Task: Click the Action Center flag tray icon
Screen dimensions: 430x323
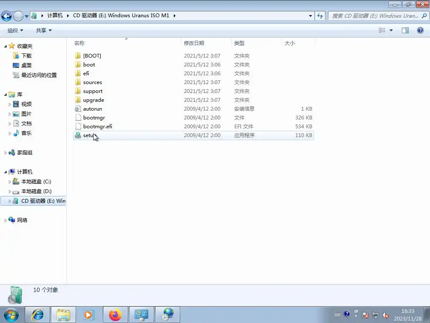Action: (365, 315)
